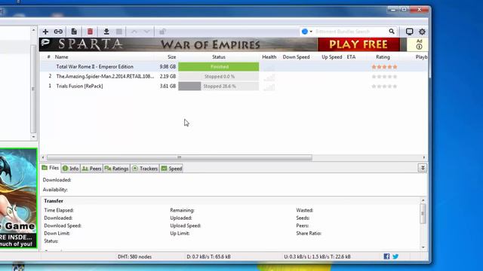Sort by ETA column header
This screenshot has width=483, height=271.
(351, 57)
